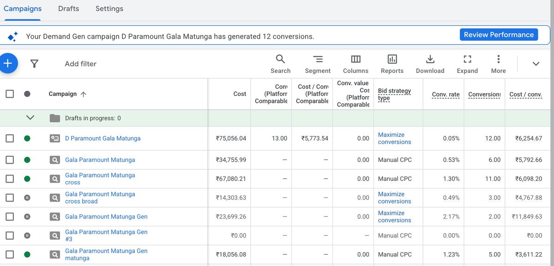Open the Gala Paramount Matunga cross broad link
This screenshot has width=554, height=266.
pyautogui.click(x=100, y=198)
